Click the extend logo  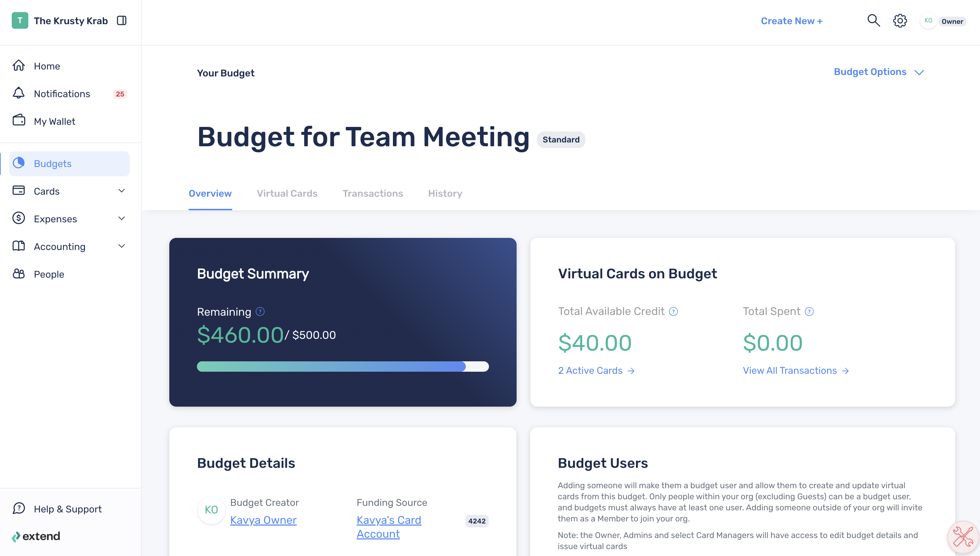36,537
